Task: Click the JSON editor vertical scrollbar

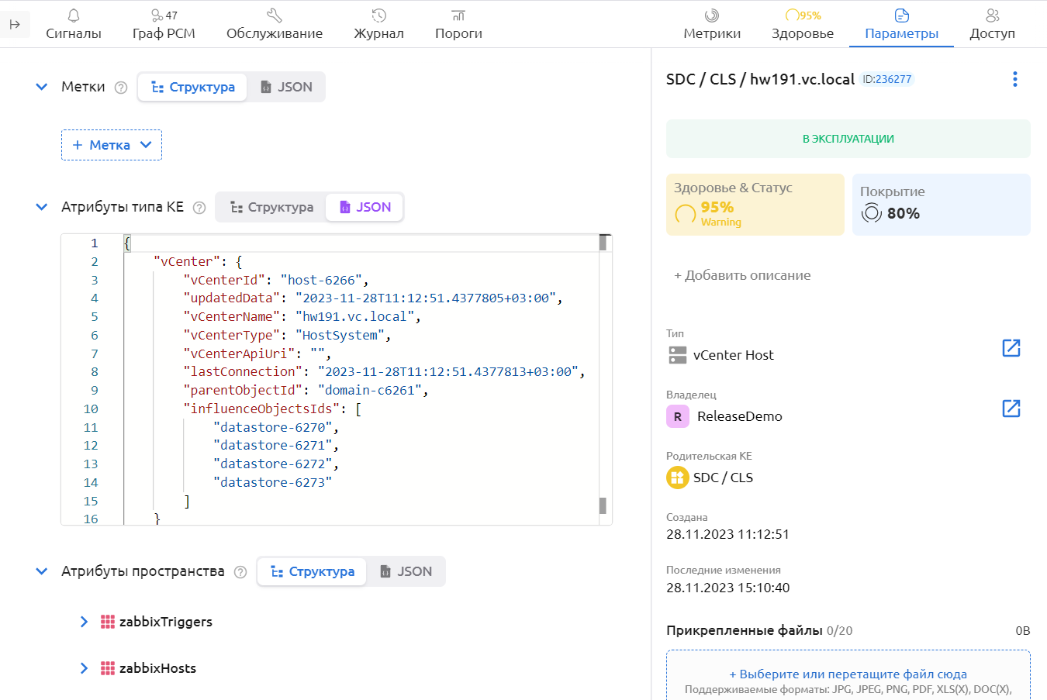Action: 603,372
